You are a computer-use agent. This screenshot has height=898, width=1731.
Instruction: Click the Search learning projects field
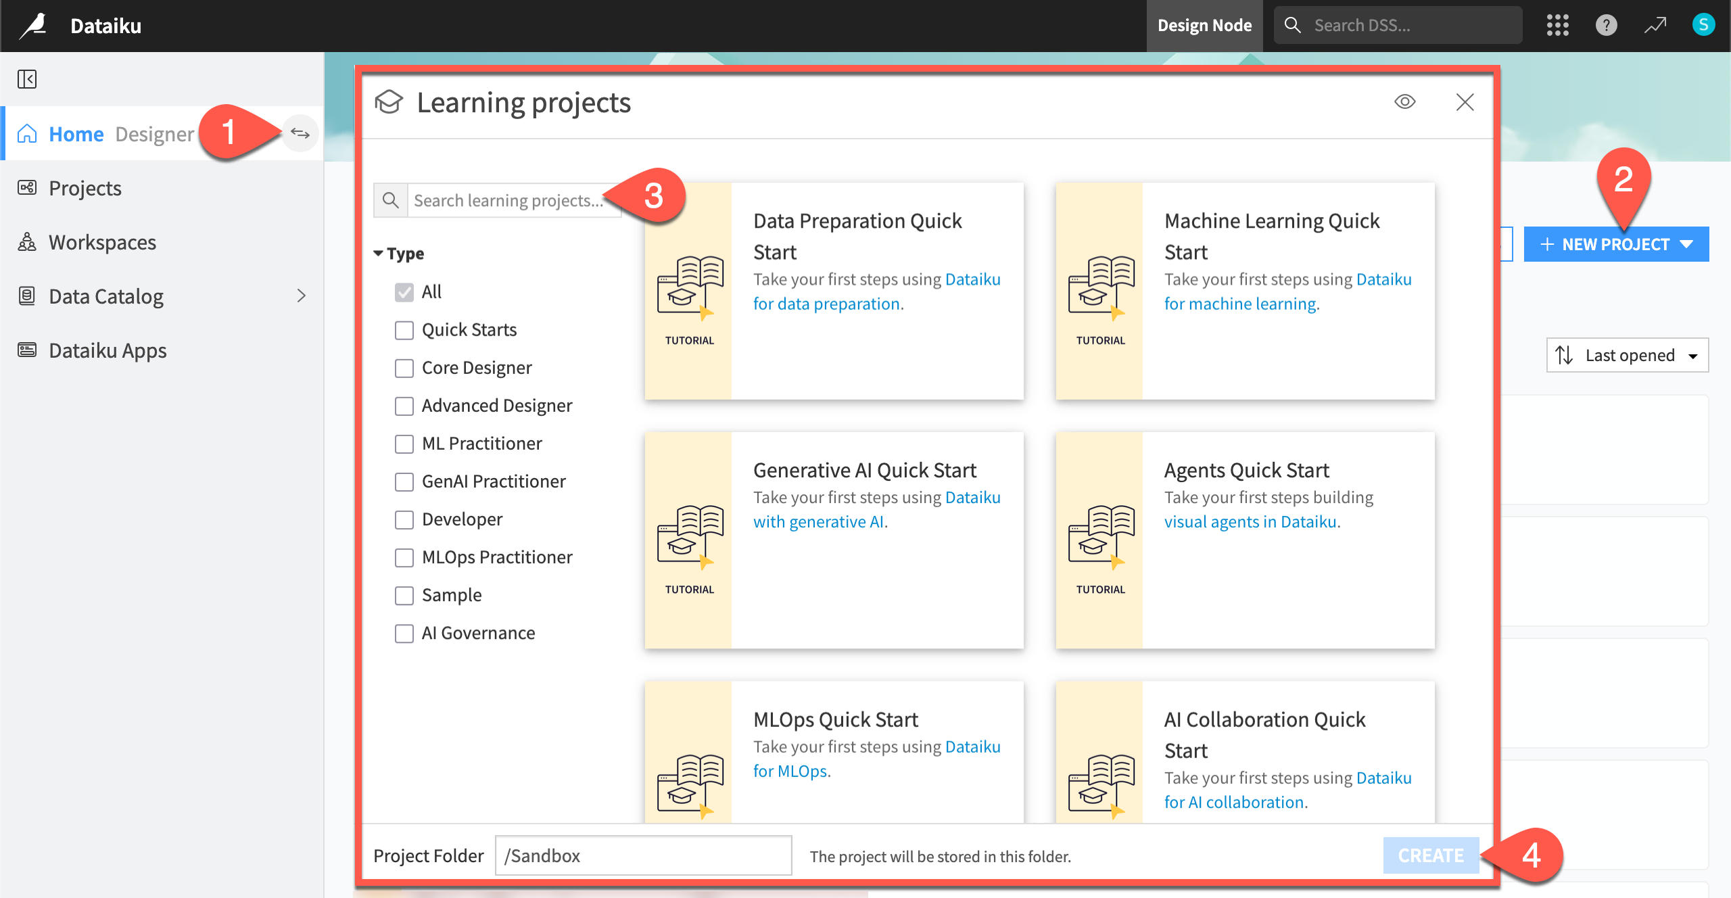click(513, 200)
